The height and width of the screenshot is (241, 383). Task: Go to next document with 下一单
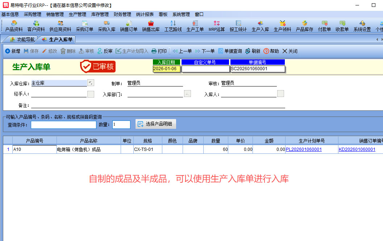(205, 51)
